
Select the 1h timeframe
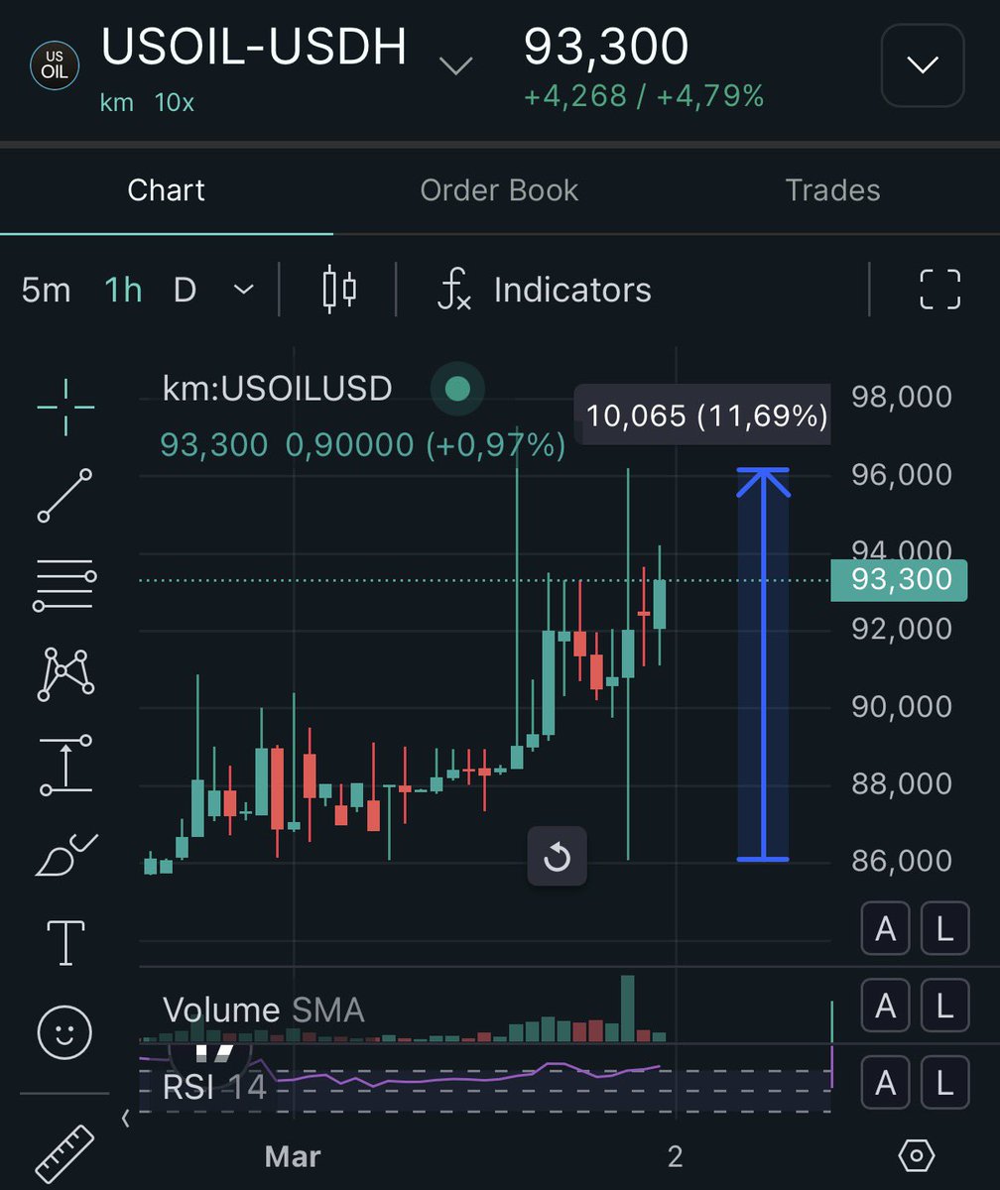coord(123,291)
